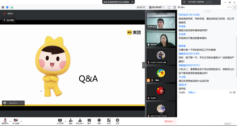Click sender name 范甲辰2019212268
Image resolution: width=237 pixels, height=126 pixels.
tap(189, 15)
